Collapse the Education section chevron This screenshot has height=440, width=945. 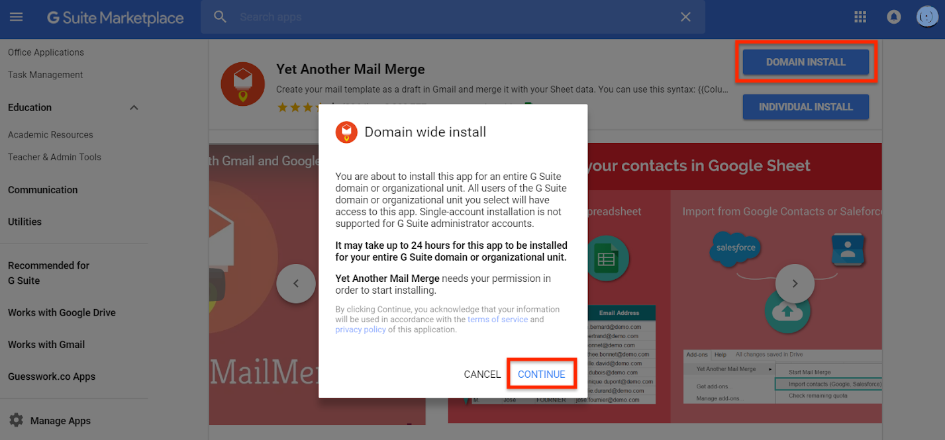(134, 108)
